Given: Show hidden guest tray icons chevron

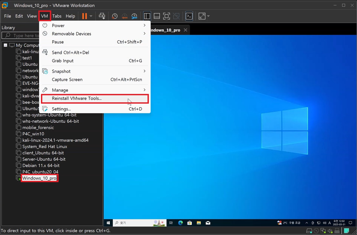Looking at the screenshot, I should pyautogui.click(x=307, y=223).
